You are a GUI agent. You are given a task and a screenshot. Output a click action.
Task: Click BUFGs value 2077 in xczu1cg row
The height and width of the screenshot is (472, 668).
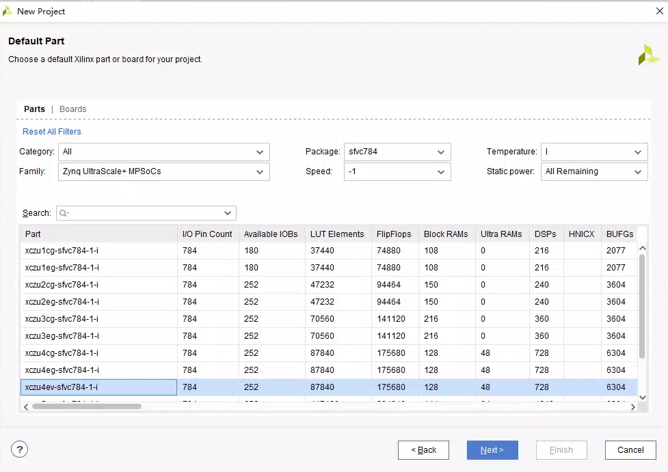coord(616,251)
